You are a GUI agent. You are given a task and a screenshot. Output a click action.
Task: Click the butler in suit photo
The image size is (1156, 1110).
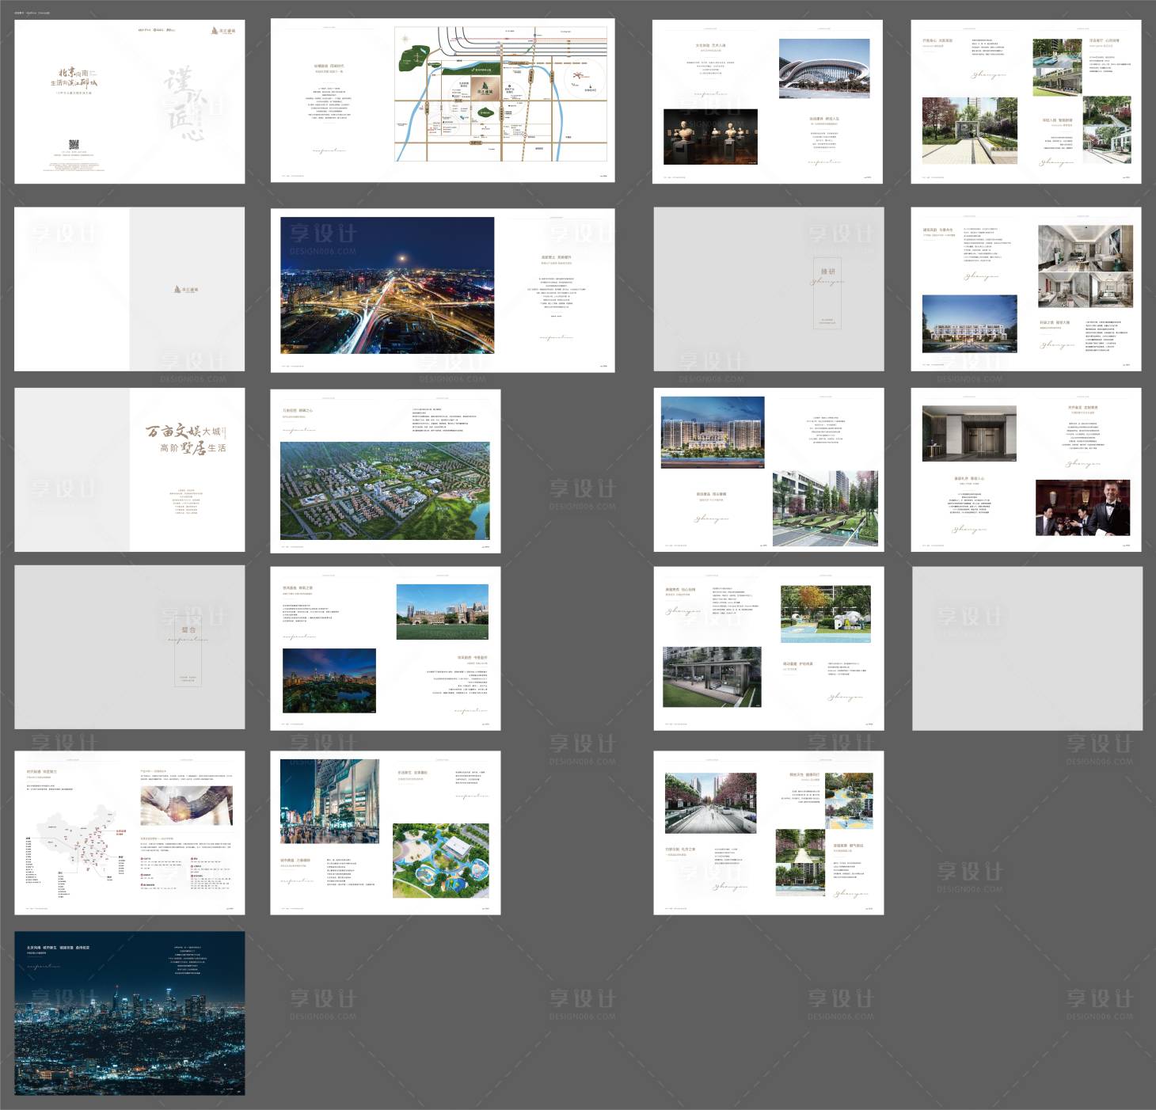(1083, 508)
